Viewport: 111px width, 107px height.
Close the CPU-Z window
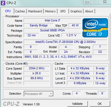coord(105,2)
